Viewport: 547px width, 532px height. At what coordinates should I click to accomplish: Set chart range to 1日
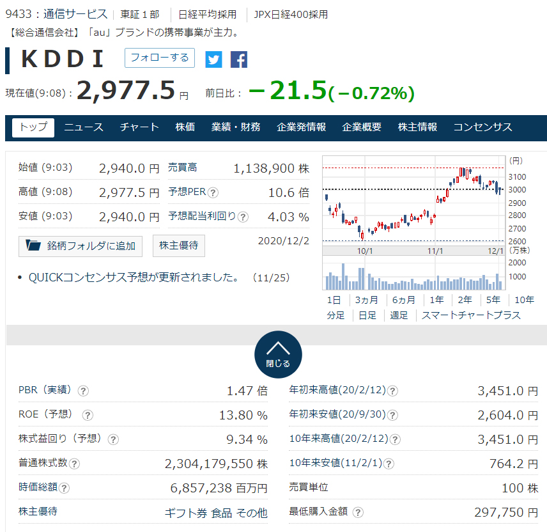pos(334,300)
